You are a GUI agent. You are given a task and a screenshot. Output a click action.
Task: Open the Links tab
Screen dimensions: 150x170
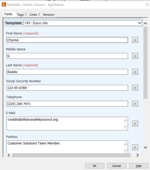click(x=35, y=15)
